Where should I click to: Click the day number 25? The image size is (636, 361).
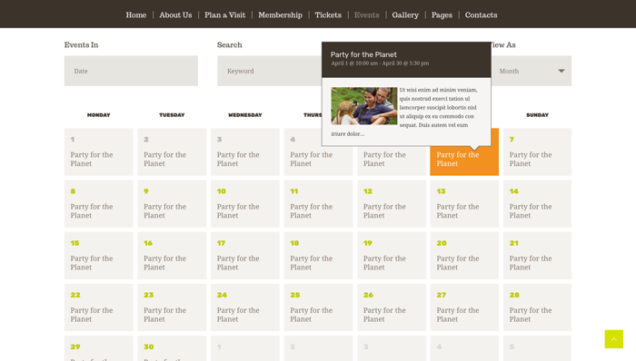(x=295, y=295)
